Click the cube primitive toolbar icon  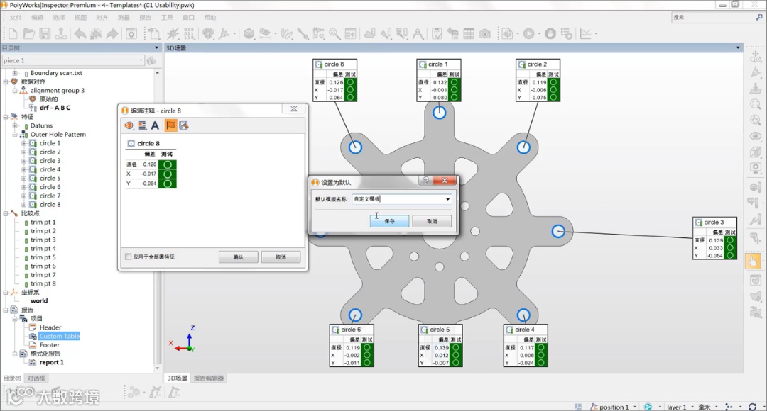(249, 34)
